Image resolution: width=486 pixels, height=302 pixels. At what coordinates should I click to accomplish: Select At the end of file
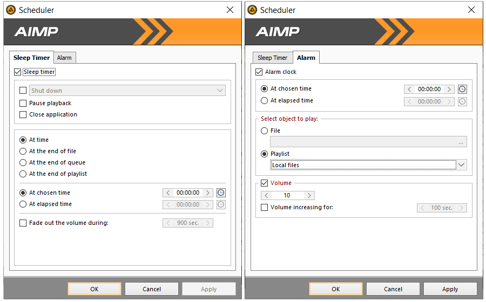[23, 152]
